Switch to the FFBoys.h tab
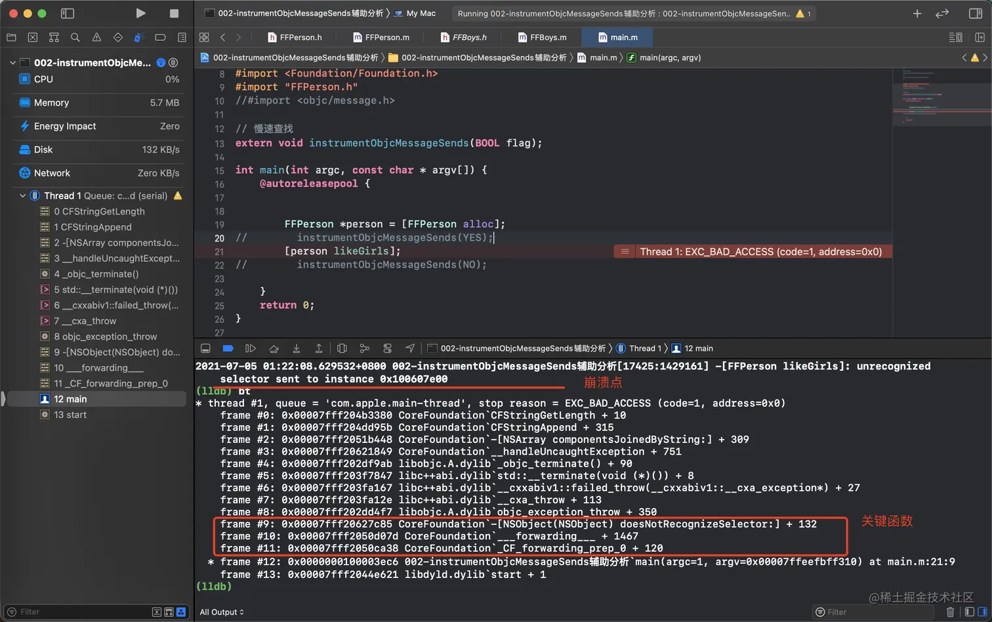Image resolution: width=992 pixels, height=622 pixels. (464, 37)
